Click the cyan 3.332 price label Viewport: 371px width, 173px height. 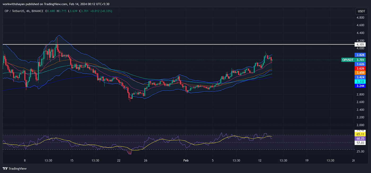(x=360, y=82)
